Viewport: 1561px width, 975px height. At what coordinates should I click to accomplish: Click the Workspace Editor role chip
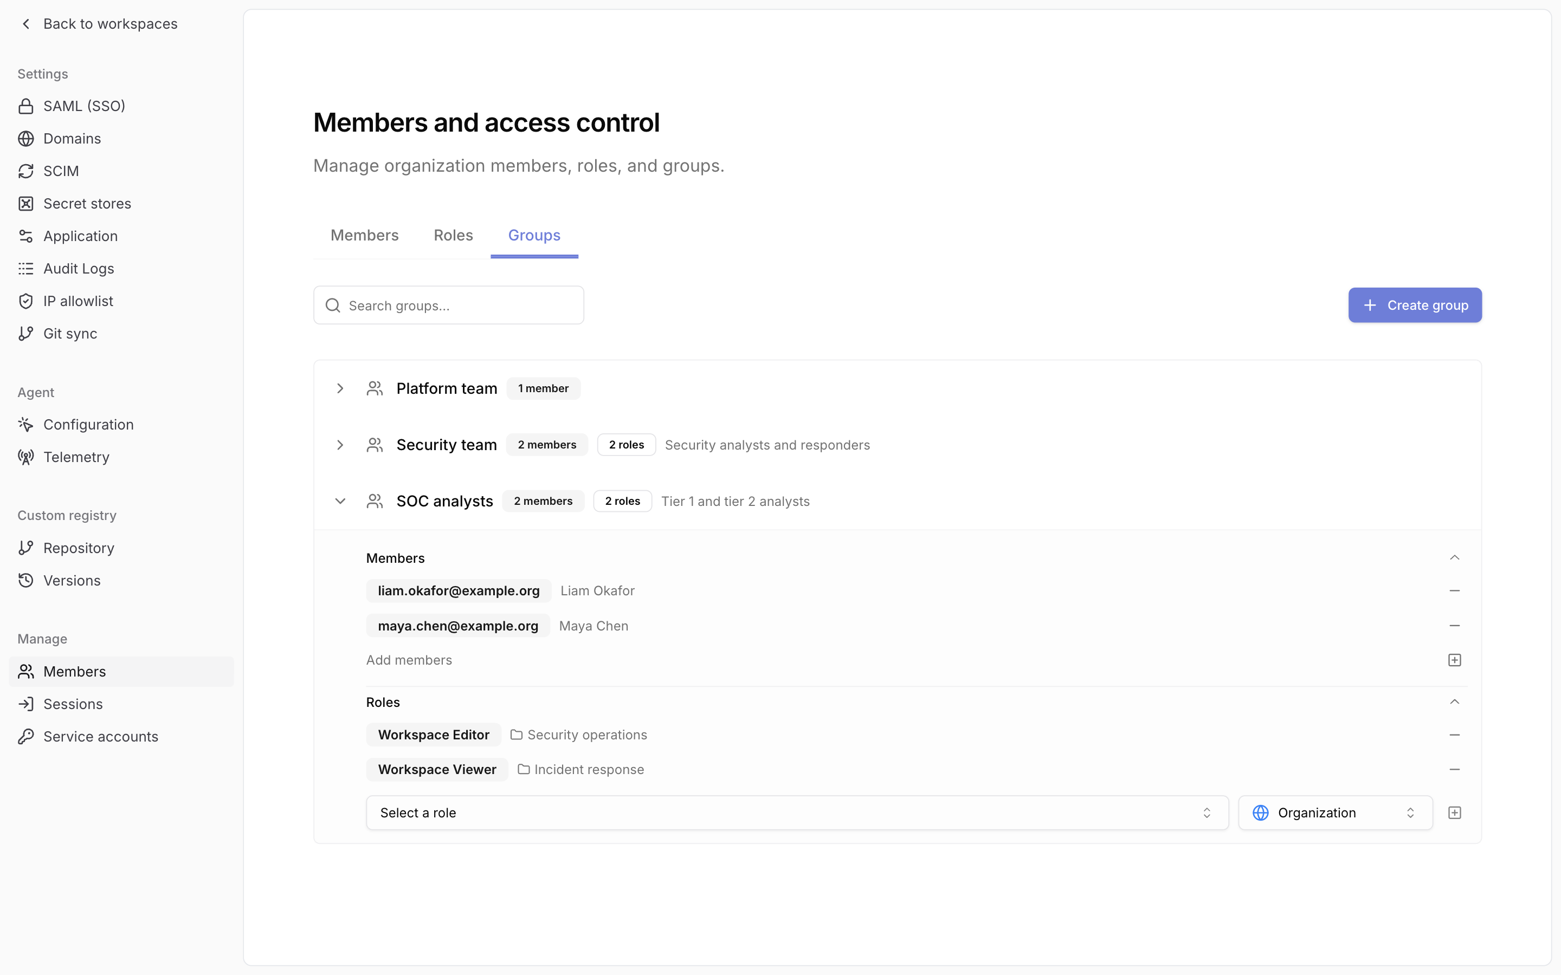434,734
